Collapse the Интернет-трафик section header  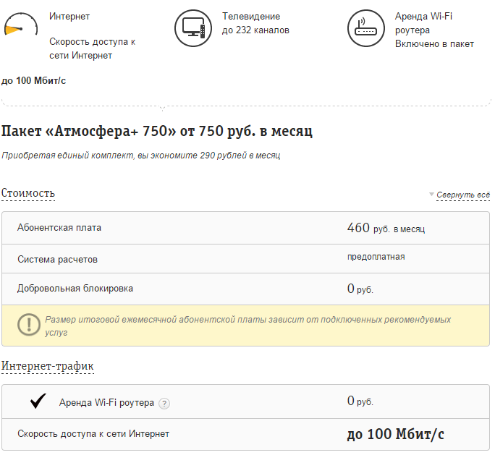pyautogui.click(x=48, y=366)
